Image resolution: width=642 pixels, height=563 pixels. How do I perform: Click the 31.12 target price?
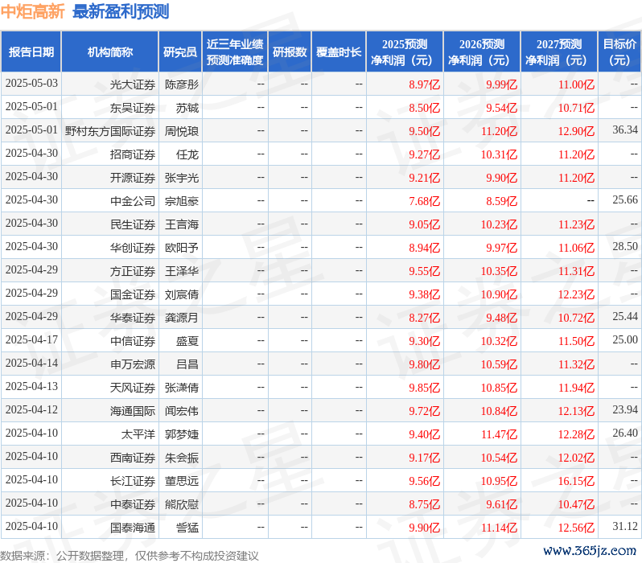pyautogui.click(x=625, y=526)
